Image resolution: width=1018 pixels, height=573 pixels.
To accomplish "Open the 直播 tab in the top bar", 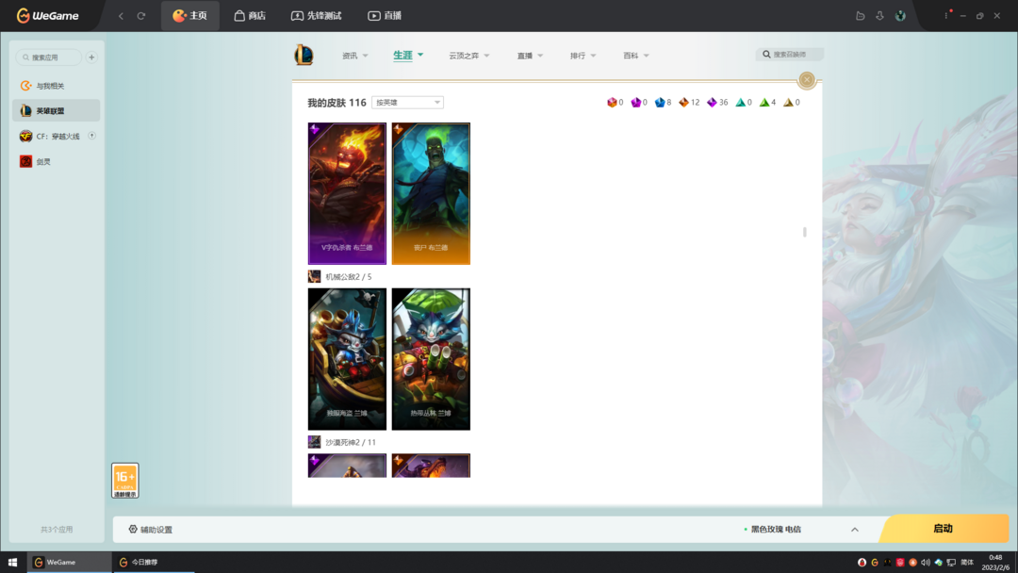I will point(385,16).
